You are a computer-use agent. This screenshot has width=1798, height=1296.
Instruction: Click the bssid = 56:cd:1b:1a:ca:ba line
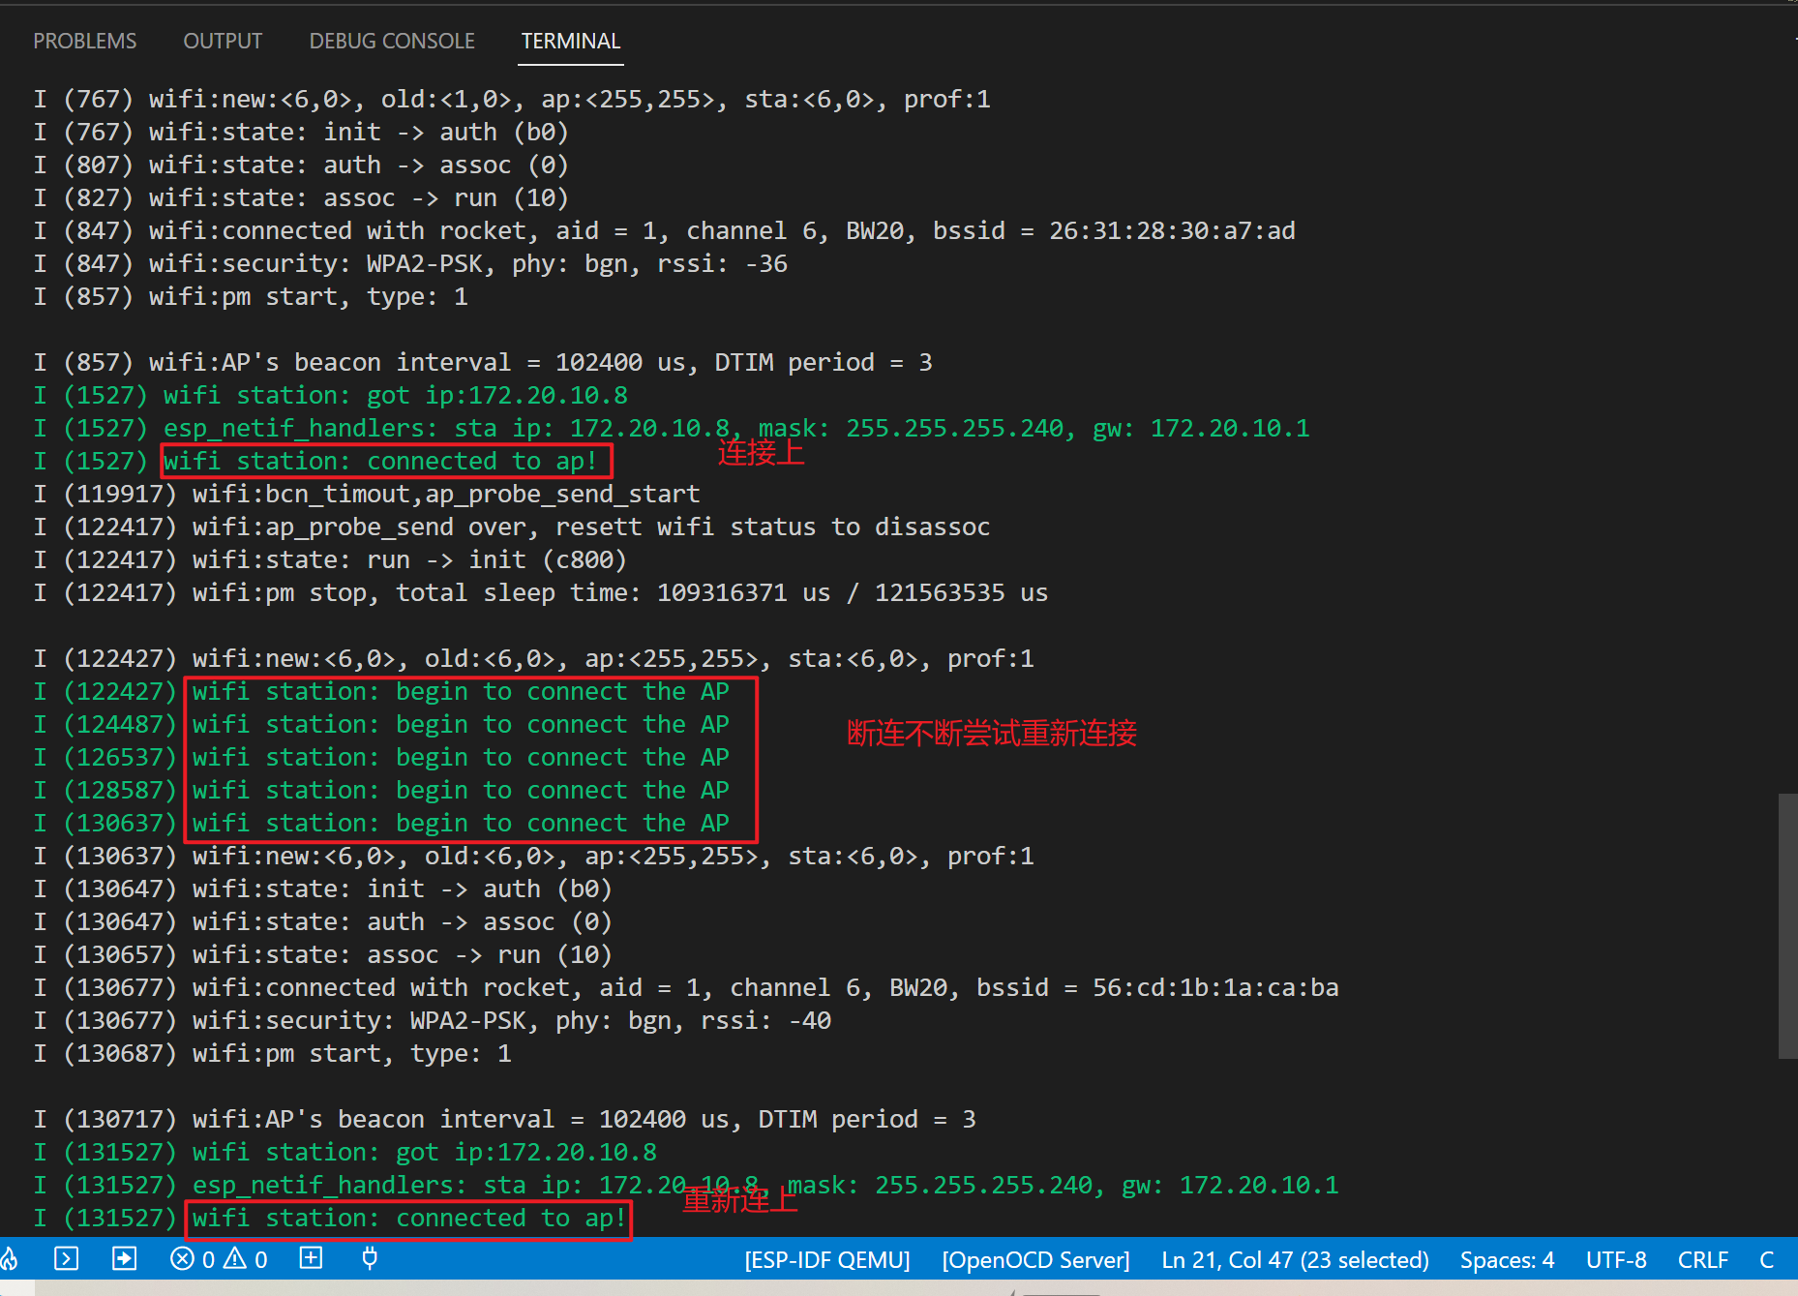pos(687,987)
